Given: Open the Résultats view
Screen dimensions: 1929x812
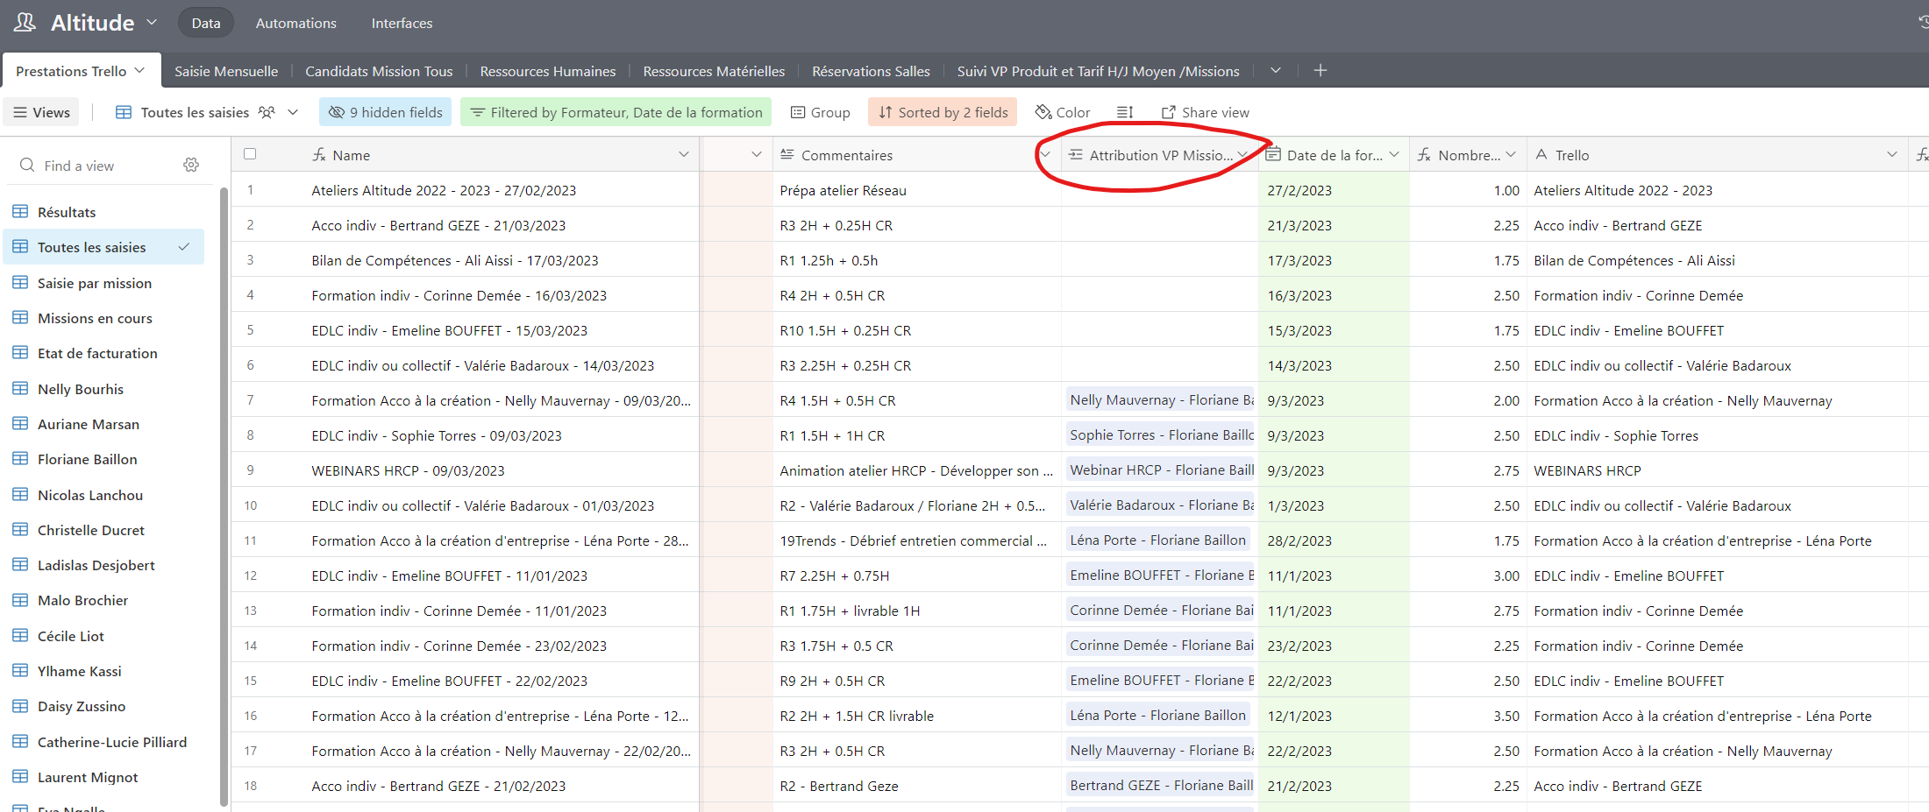Looking at the screenshot, I should [x=103, y=212].
